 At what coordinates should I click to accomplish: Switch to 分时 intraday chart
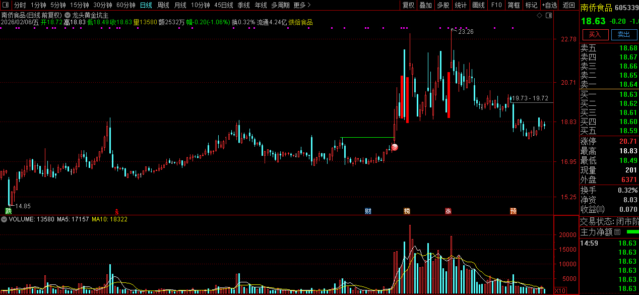point(20,5)
